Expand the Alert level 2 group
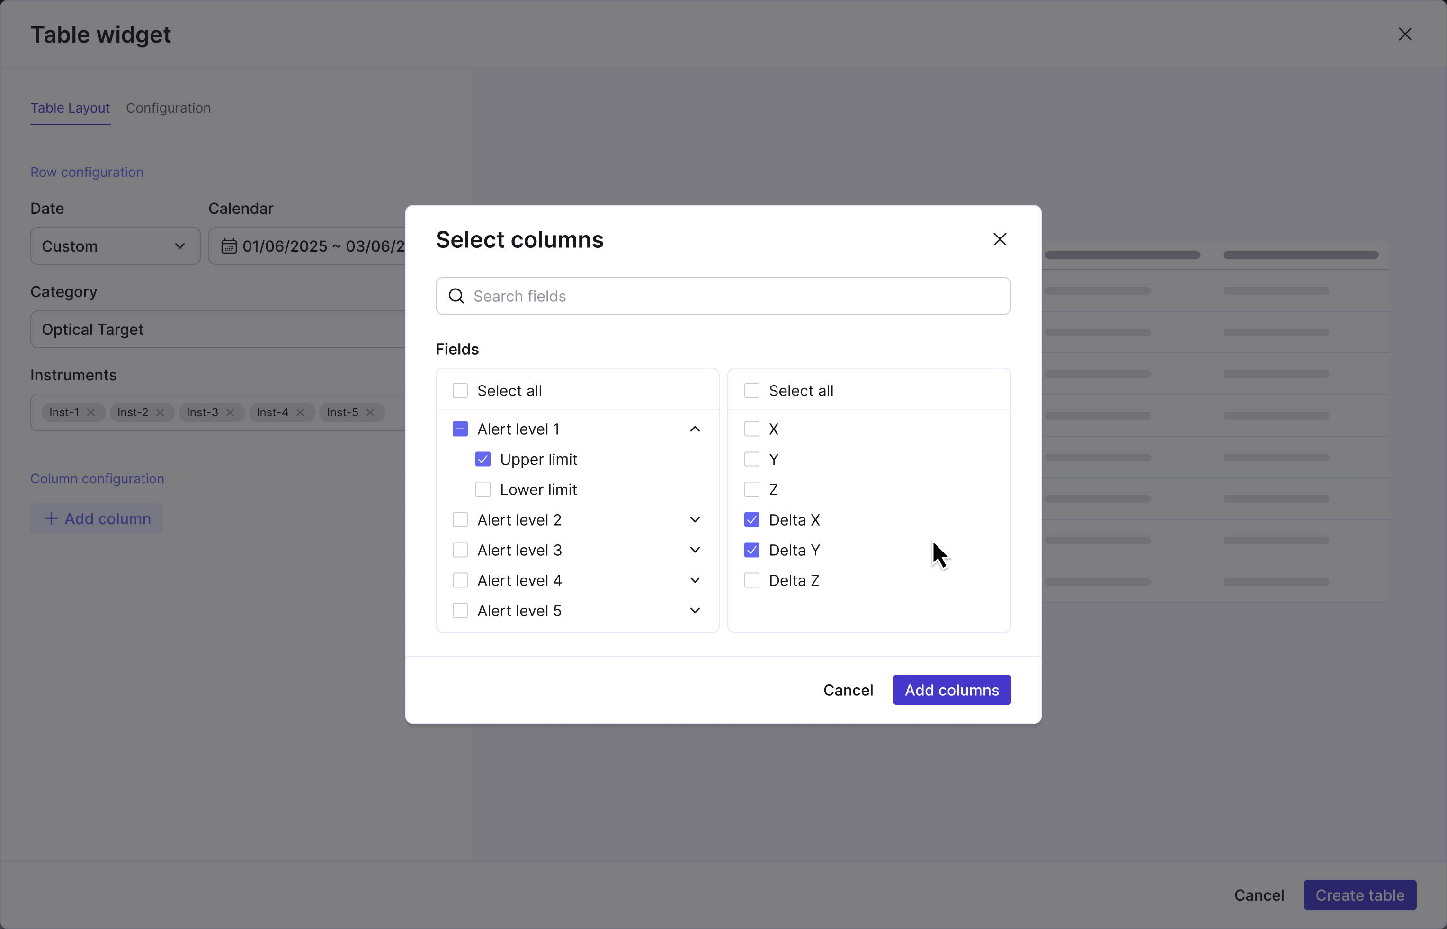This screenshot has height=929, width=1447. (x=695, y=520)
